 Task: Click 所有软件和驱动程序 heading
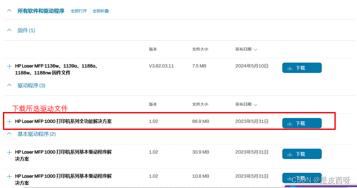tap(41, 11)
